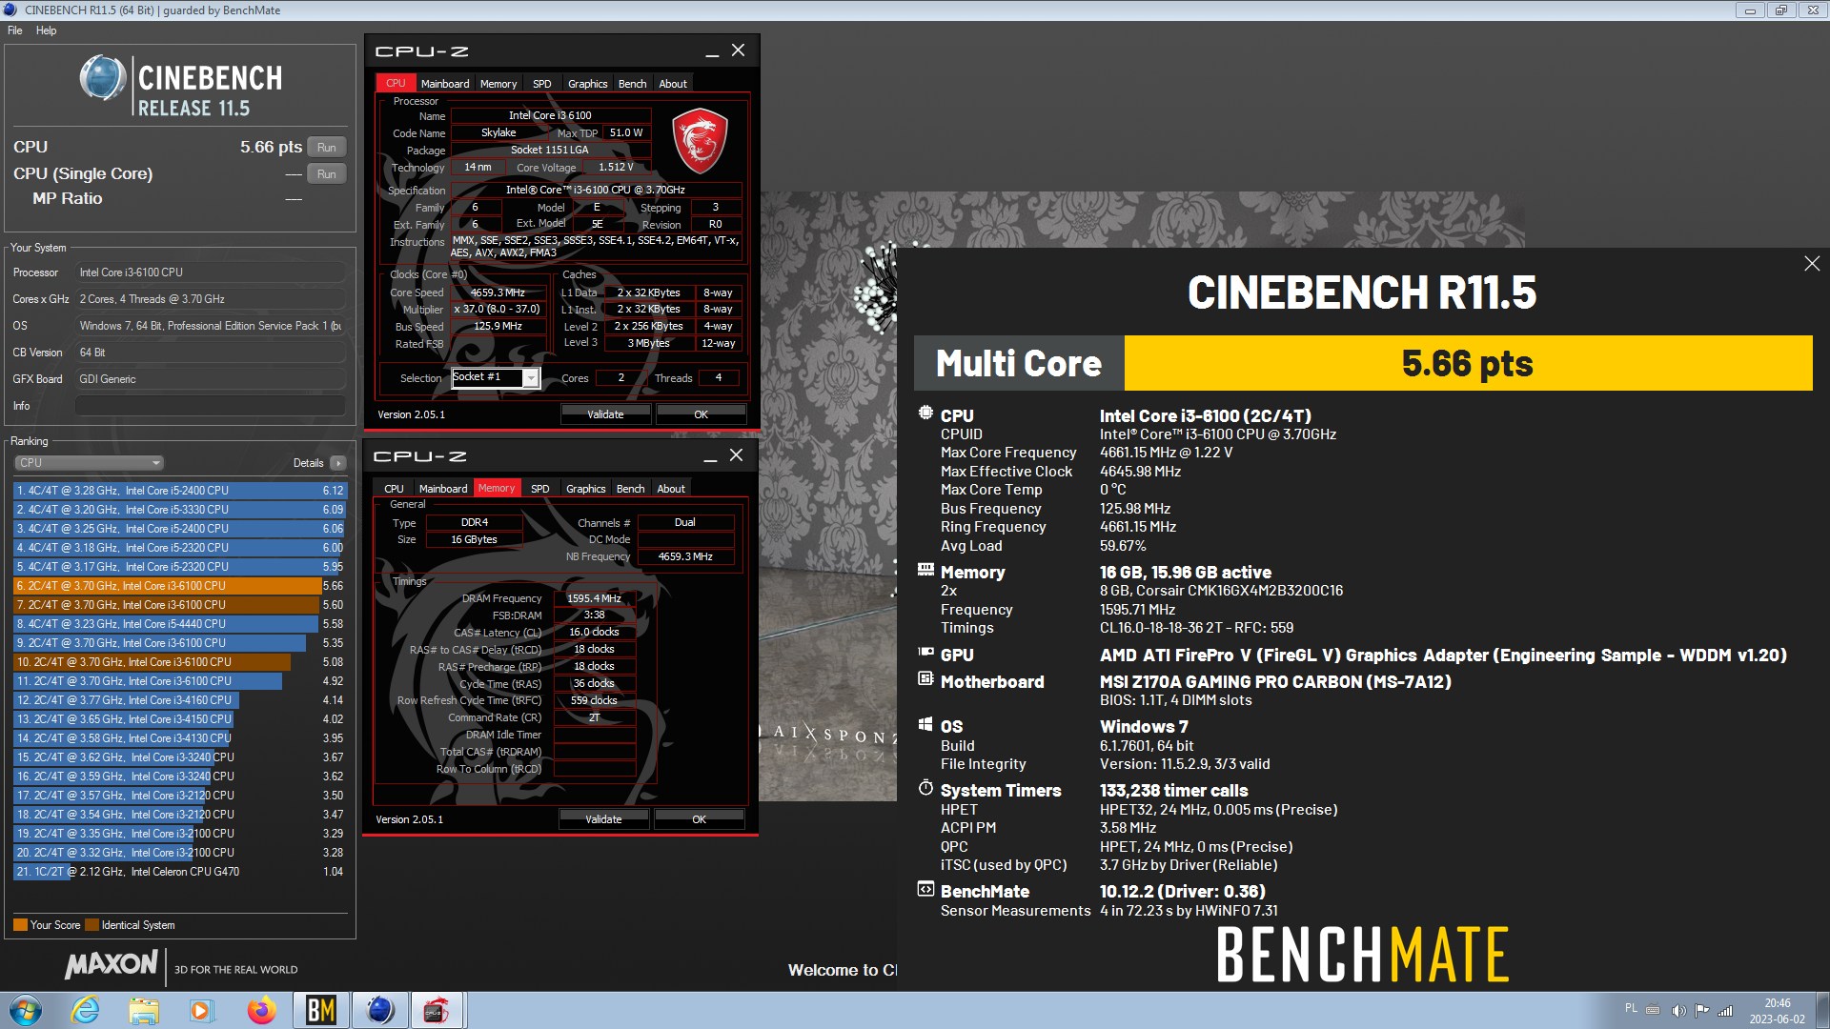This screenshot has width=1830, height=1029.
Task: Click the Identical System legend swatch
Action: 91,925
